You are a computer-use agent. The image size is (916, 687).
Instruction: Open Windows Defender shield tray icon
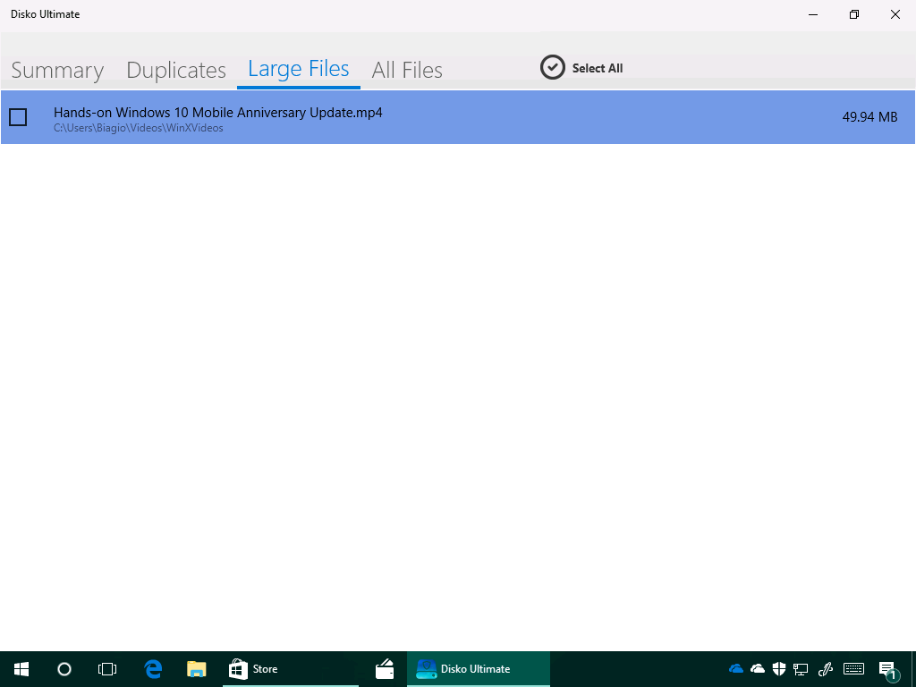click(779, 669)
